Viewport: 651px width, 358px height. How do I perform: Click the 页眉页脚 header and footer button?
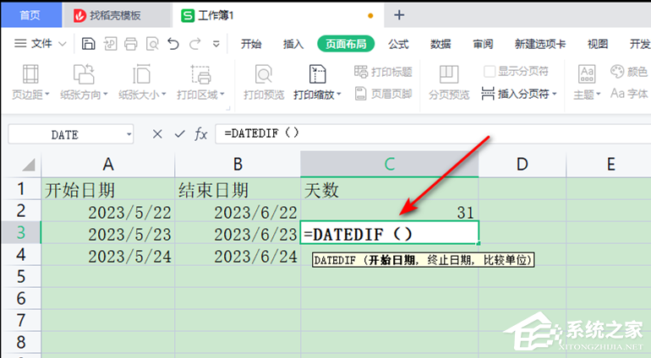[x=383, y=94]
